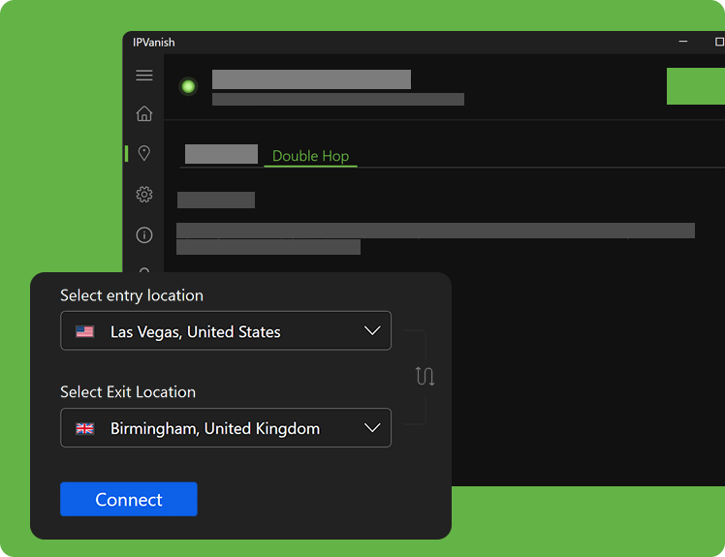Select the blurred tab beside Double Hop
Viewport: 725px width, 557px height.
pos(221,154)
